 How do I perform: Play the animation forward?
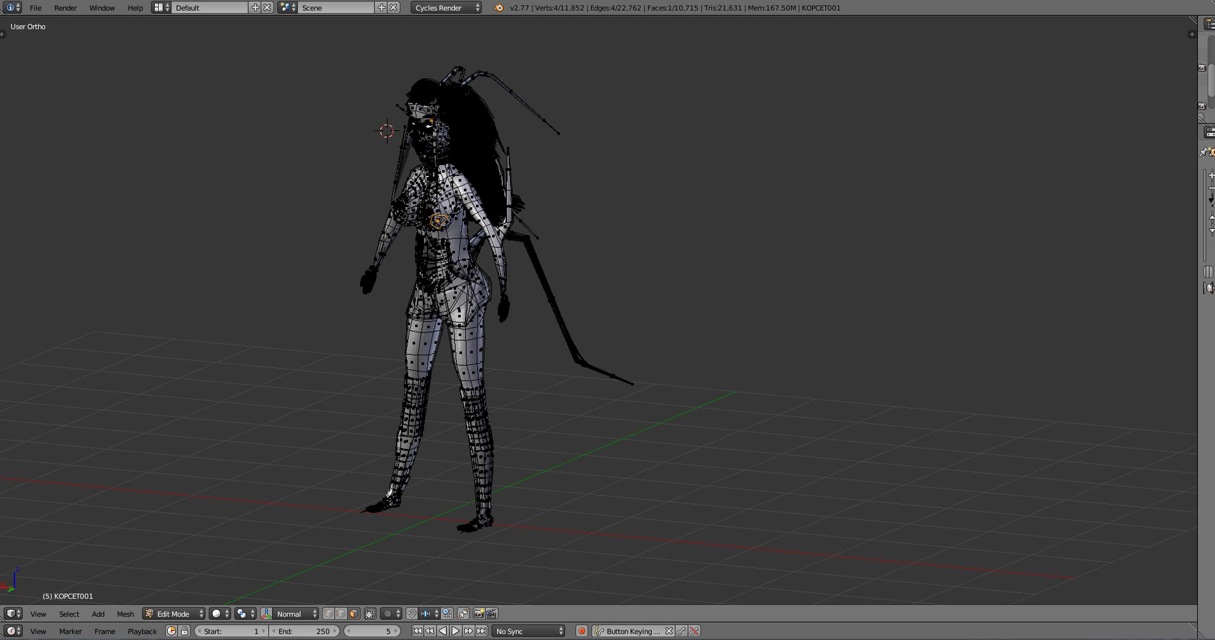[x=456, y=631]
